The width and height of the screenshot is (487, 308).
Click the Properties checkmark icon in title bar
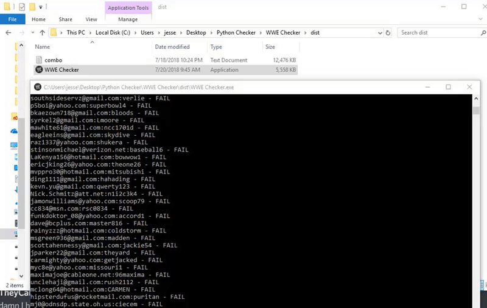22,7
